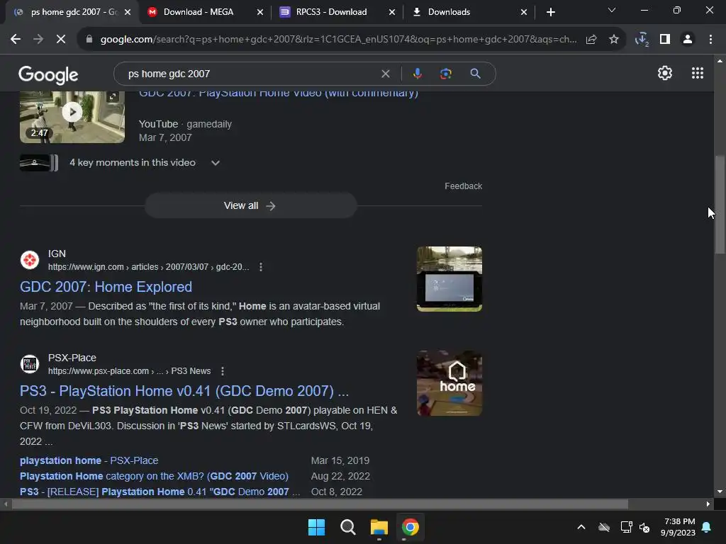This screenshot has height=544, width=726.
Task: Open the Chrome profile menu
Action: 688,40
